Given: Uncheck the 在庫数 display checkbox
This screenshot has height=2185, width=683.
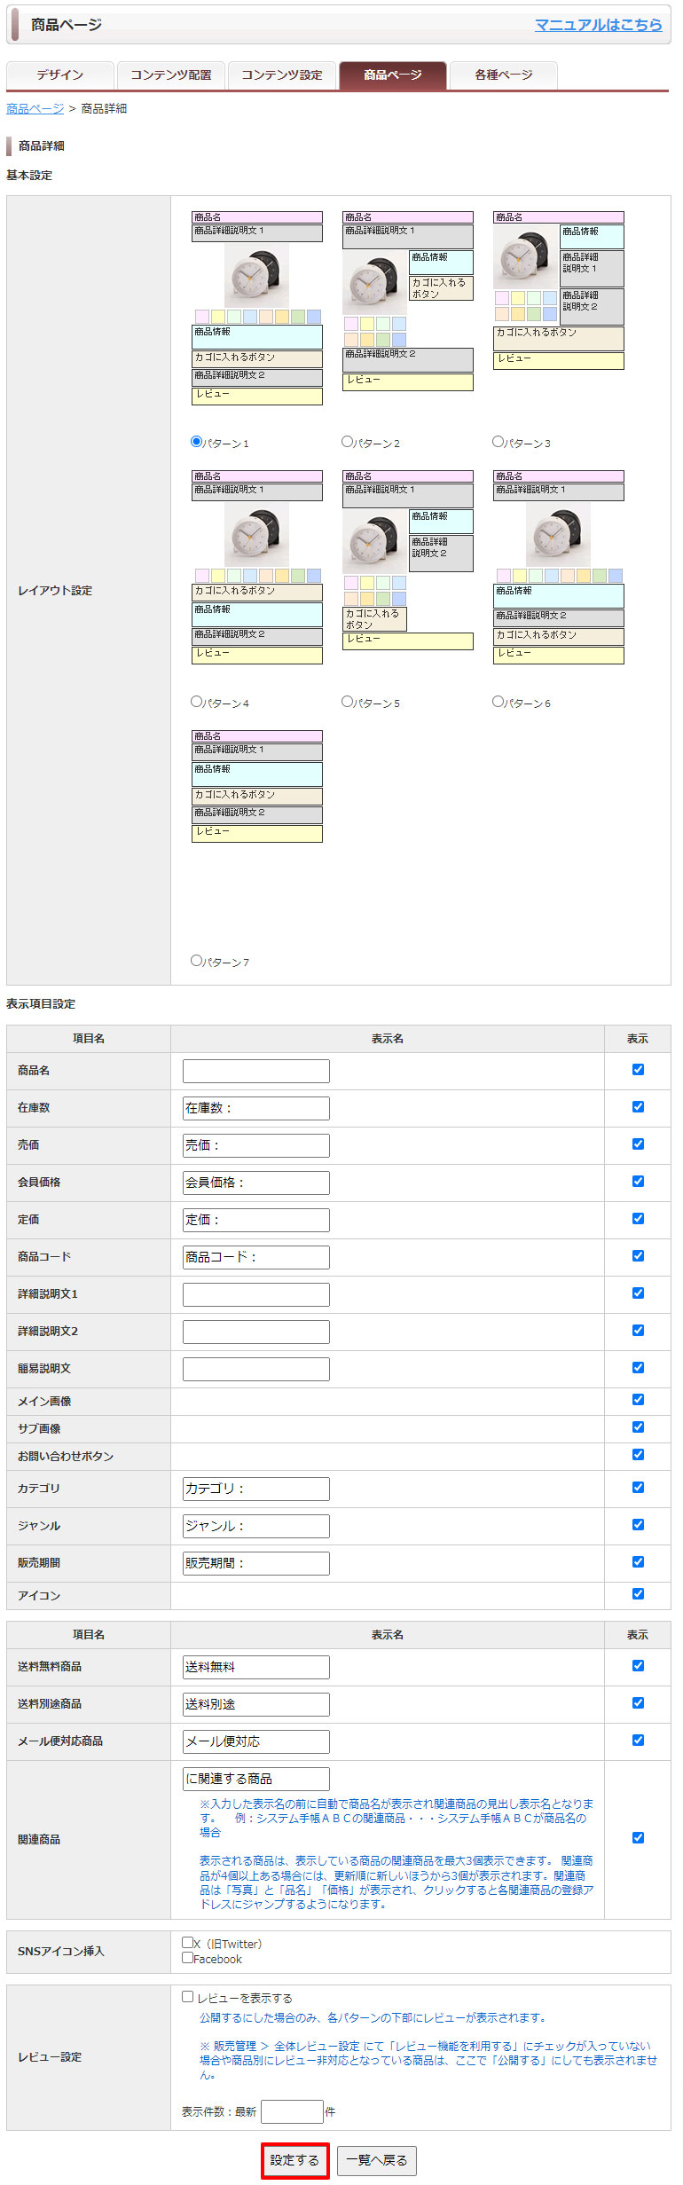Looking at the screenshot, I should [x=638, y=1107].
